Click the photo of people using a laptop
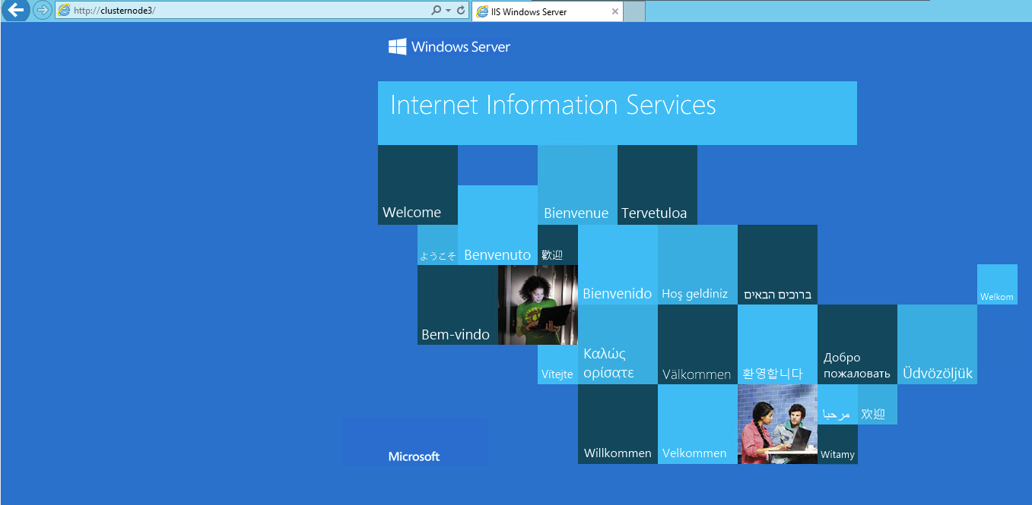This screenshot has width=1032, height=505. 777,424
